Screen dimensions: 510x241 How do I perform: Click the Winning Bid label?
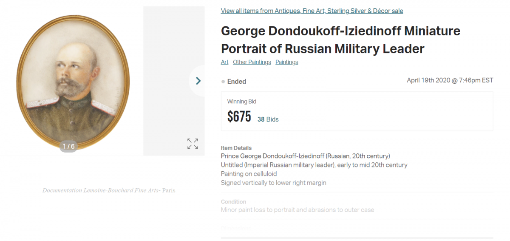coord(242,102)
